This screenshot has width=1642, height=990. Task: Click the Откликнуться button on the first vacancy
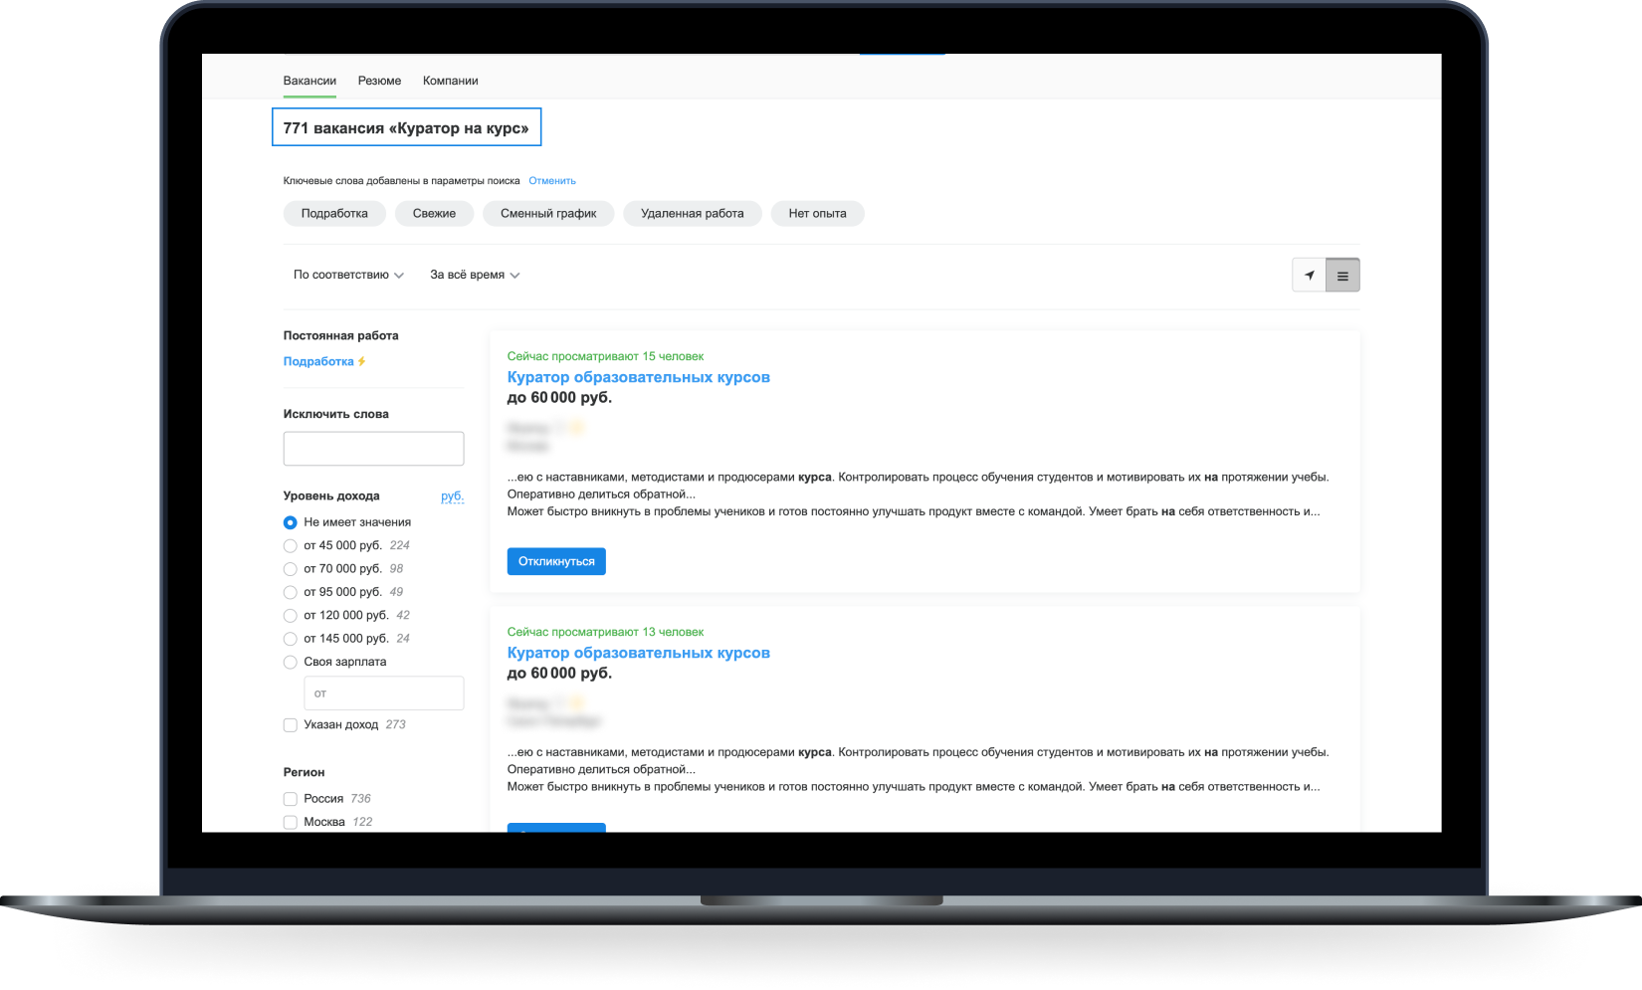[x=556, y=561]
